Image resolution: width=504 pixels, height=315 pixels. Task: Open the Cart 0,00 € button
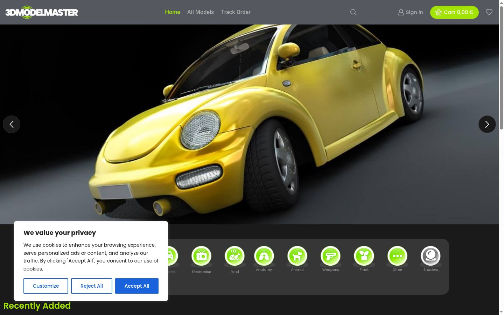tap(454, 12)
